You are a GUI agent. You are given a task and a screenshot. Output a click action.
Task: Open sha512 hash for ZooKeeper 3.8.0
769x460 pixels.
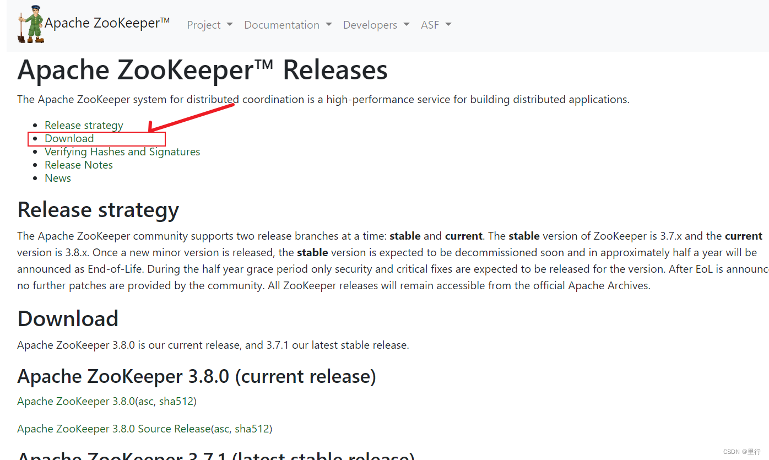pyautogui.click(x=176, y=401)
